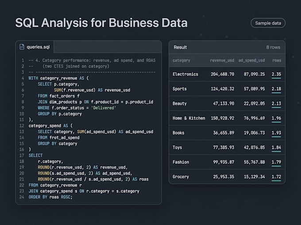Click line number 1 in the gutter

click(23, 60)
